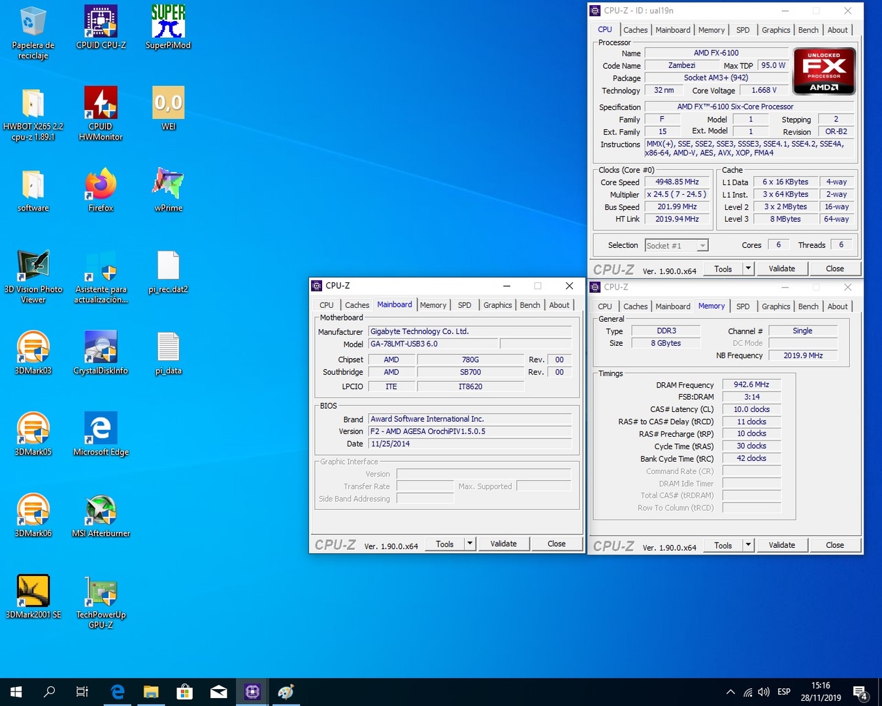Open the notification center icon
The image size is (882, 706).
tap(860, 692)
